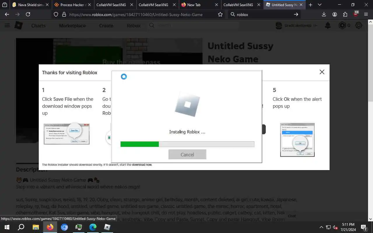Close the Thanks for visiting Roblox dialog
The image size is (373, 233).
[x=322, y=72]
